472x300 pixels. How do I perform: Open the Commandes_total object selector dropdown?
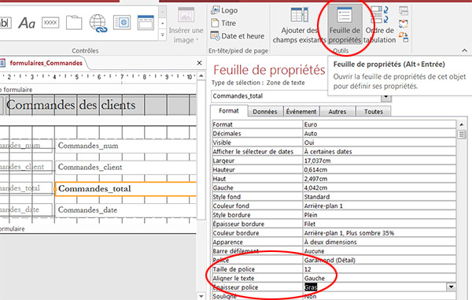point(385,98)
